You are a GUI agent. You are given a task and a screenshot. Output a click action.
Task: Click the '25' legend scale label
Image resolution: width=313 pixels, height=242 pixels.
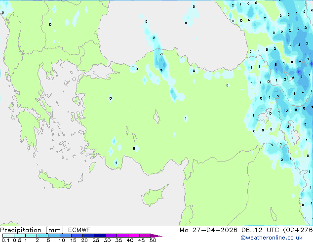(x=96, y=240)
